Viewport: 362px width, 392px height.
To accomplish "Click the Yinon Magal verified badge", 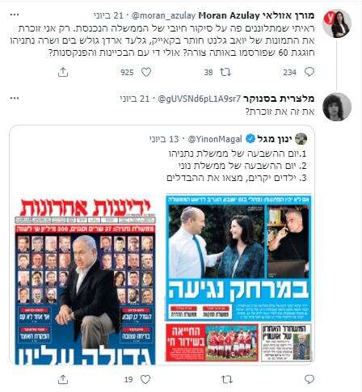I will coord(250,139).
